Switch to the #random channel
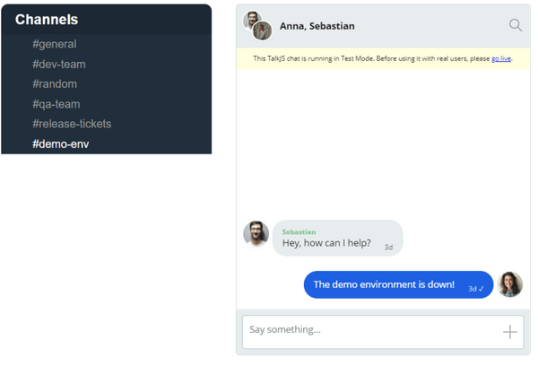This screenshot has height=366, width=538. [55, 84]
